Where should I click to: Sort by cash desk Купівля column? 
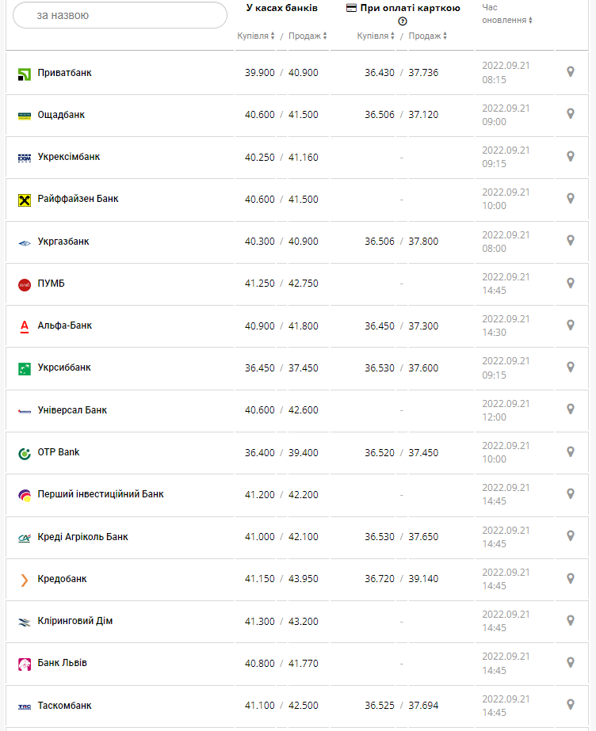(256, 36)
